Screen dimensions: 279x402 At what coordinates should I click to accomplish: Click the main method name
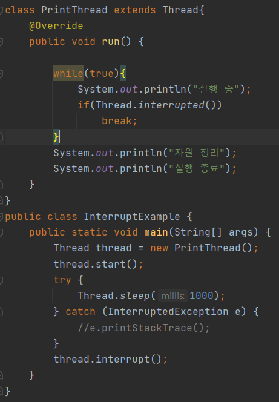(x=156, y=232)
